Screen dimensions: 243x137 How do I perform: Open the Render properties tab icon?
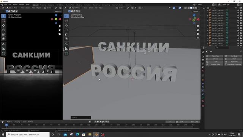click(203, 56)
